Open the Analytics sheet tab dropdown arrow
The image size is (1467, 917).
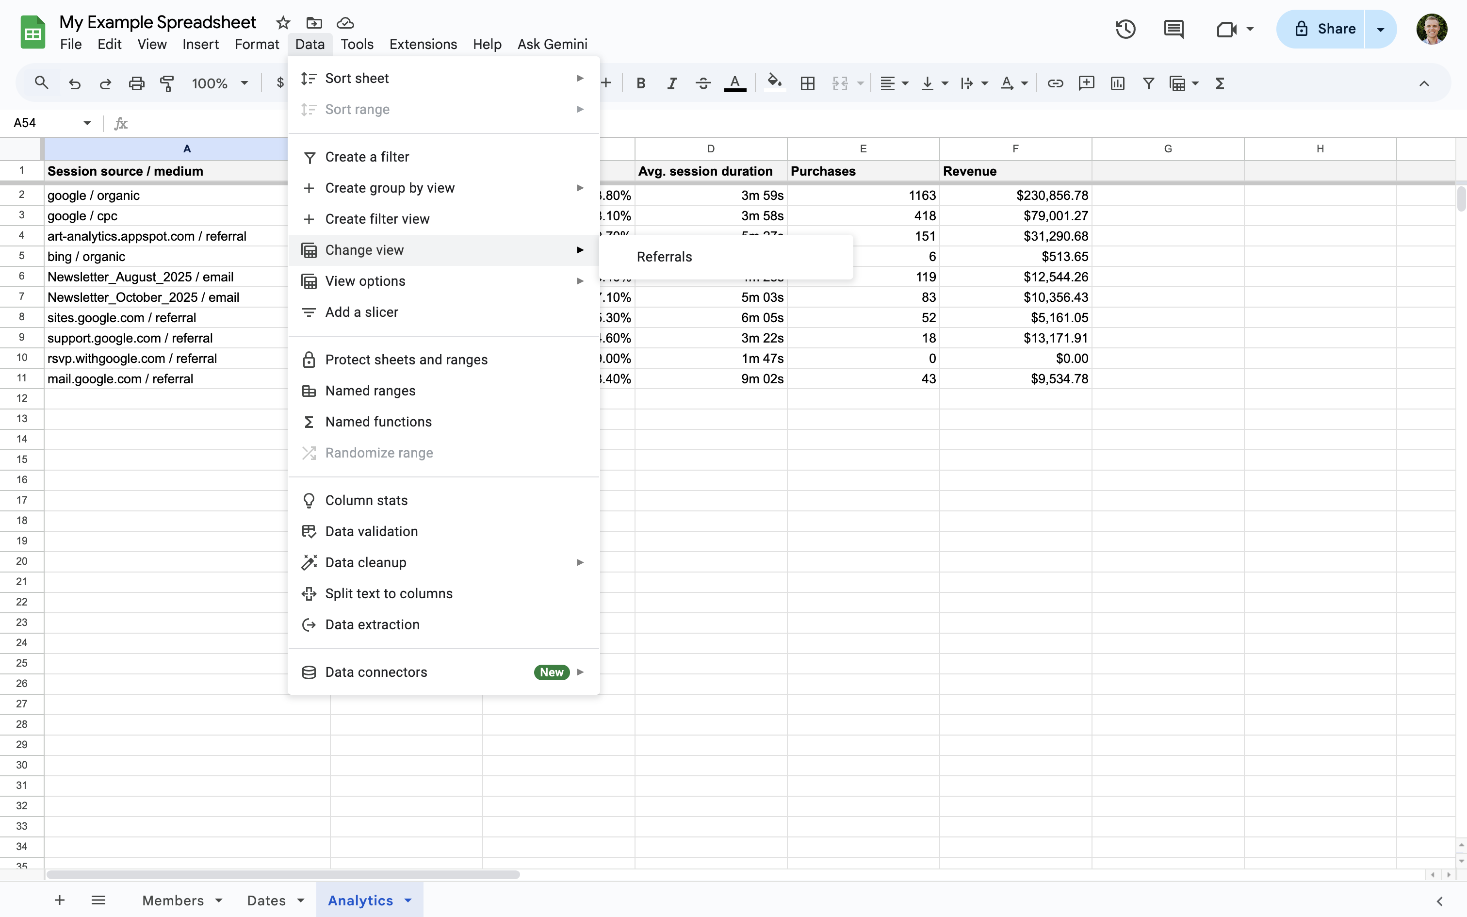click(x=408, y=900)
